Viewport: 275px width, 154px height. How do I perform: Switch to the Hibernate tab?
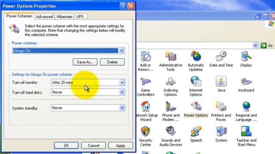(64, 17)
